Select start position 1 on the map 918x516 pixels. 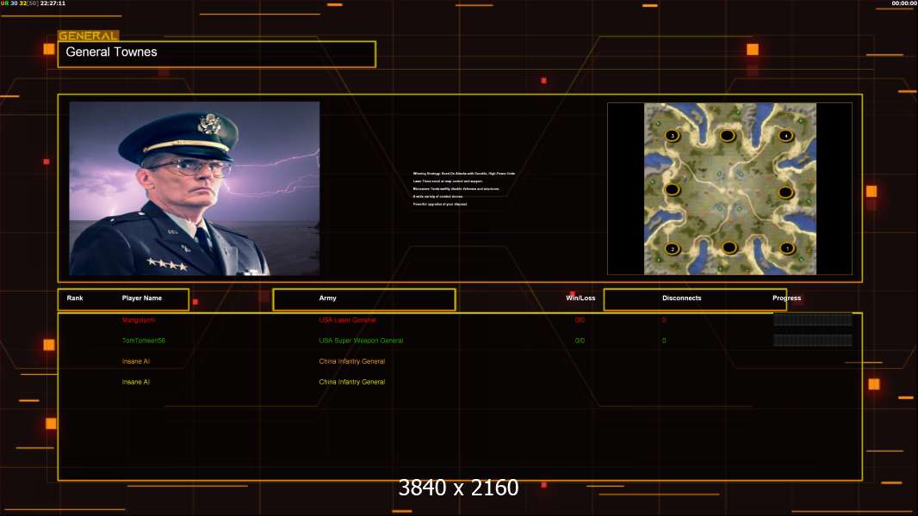click(x=787, y=248)
